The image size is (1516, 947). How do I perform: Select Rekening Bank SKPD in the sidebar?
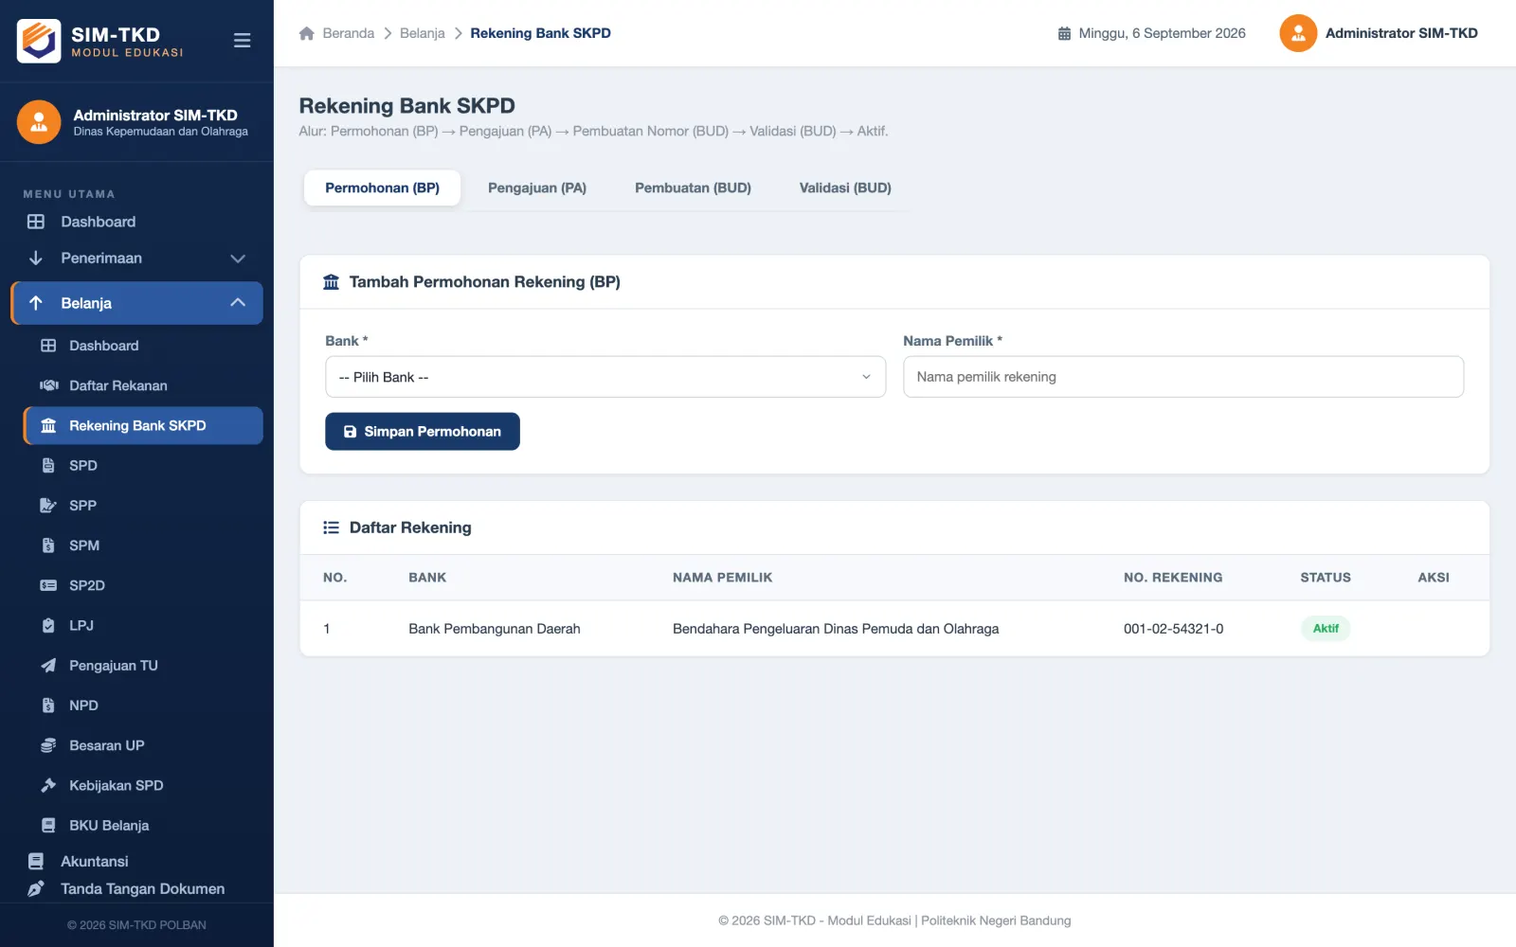click(143, 426)
